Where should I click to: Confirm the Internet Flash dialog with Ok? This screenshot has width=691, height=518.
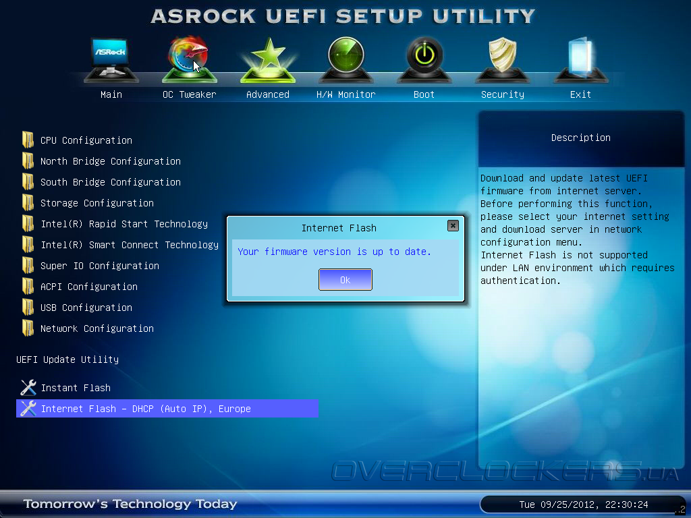(x=345, y=280)
